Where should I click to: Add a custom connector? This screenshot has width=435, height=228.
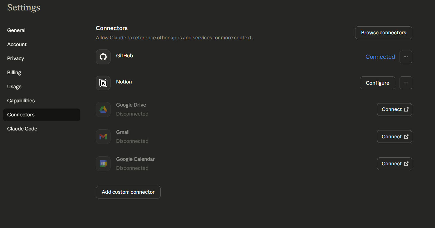click(x=128, y=192)
